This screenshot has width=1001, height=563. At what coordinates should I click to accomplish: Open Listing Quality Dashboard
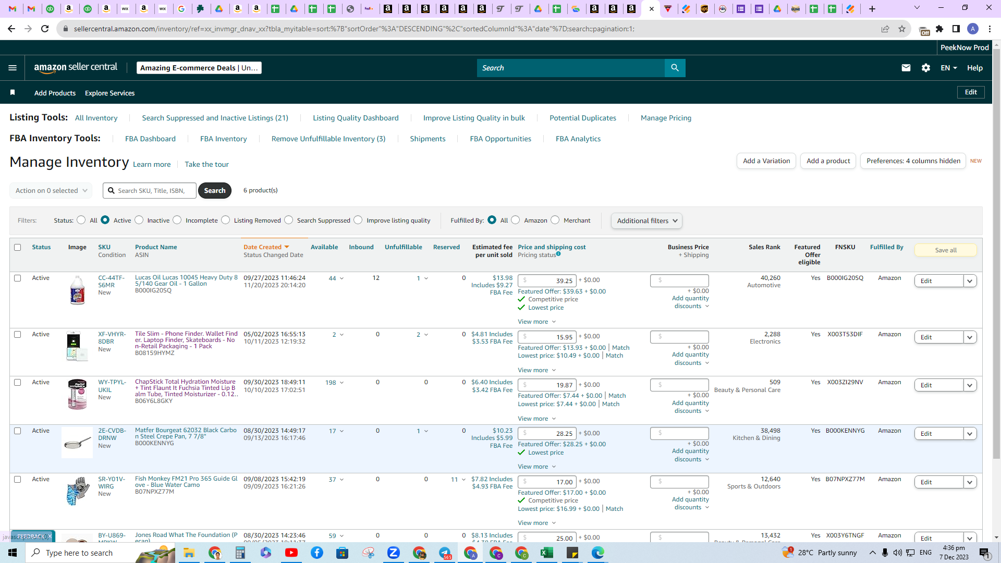coord(356,118)
